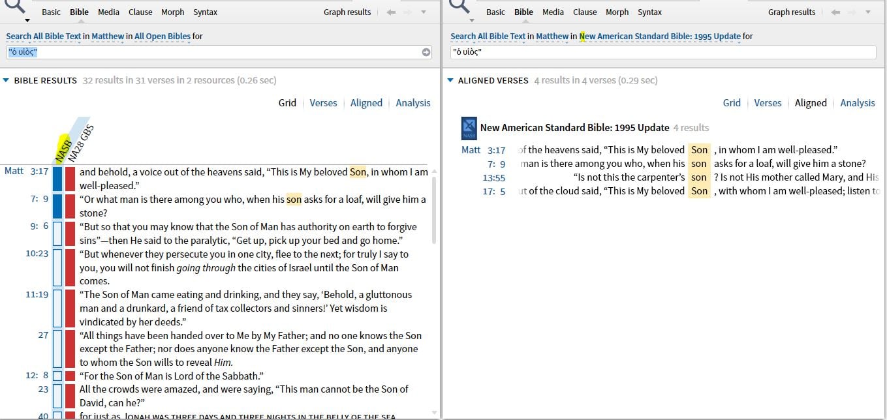Viewport: 887px width, 420px height.
Task: Switch to Morph search tab in Bible Results panel
Action: point(172,12)
